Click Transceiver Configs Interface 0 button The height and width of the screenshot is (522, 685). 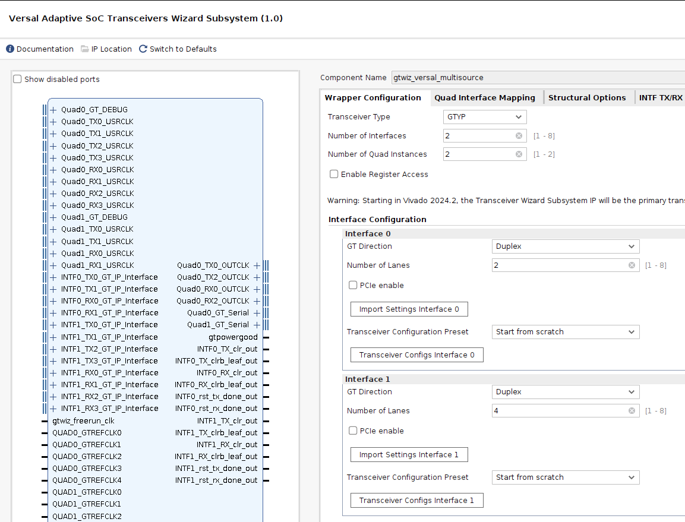click(x=417, y=355)
